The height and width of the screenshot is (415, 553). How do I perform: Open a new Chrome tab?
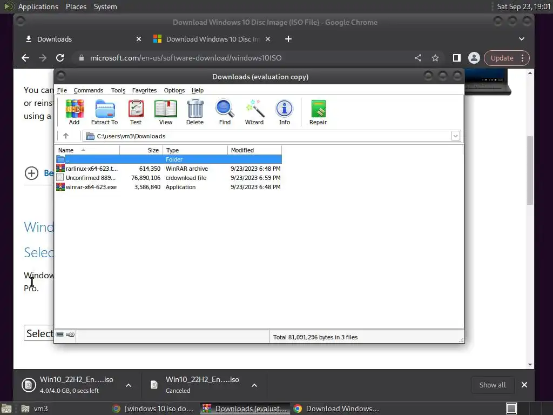288,39
